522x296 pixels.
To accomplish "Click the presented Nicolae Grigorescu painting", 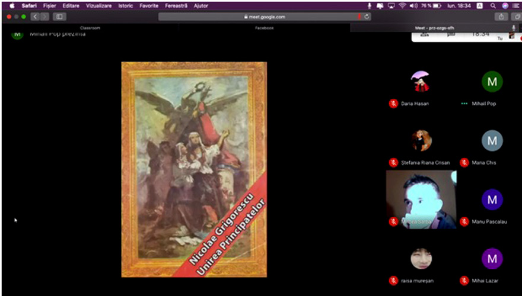I will [194, 169].
